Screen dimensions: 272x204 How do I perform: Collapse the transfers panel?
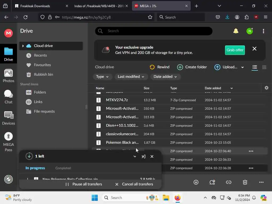click(x=135, y=156)
